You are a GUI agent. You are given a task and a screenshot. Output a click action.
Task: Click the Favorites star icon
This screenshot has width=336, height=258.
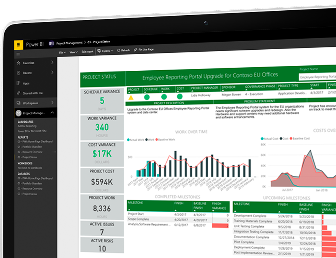pyautogui.click(x=18, y=63)
